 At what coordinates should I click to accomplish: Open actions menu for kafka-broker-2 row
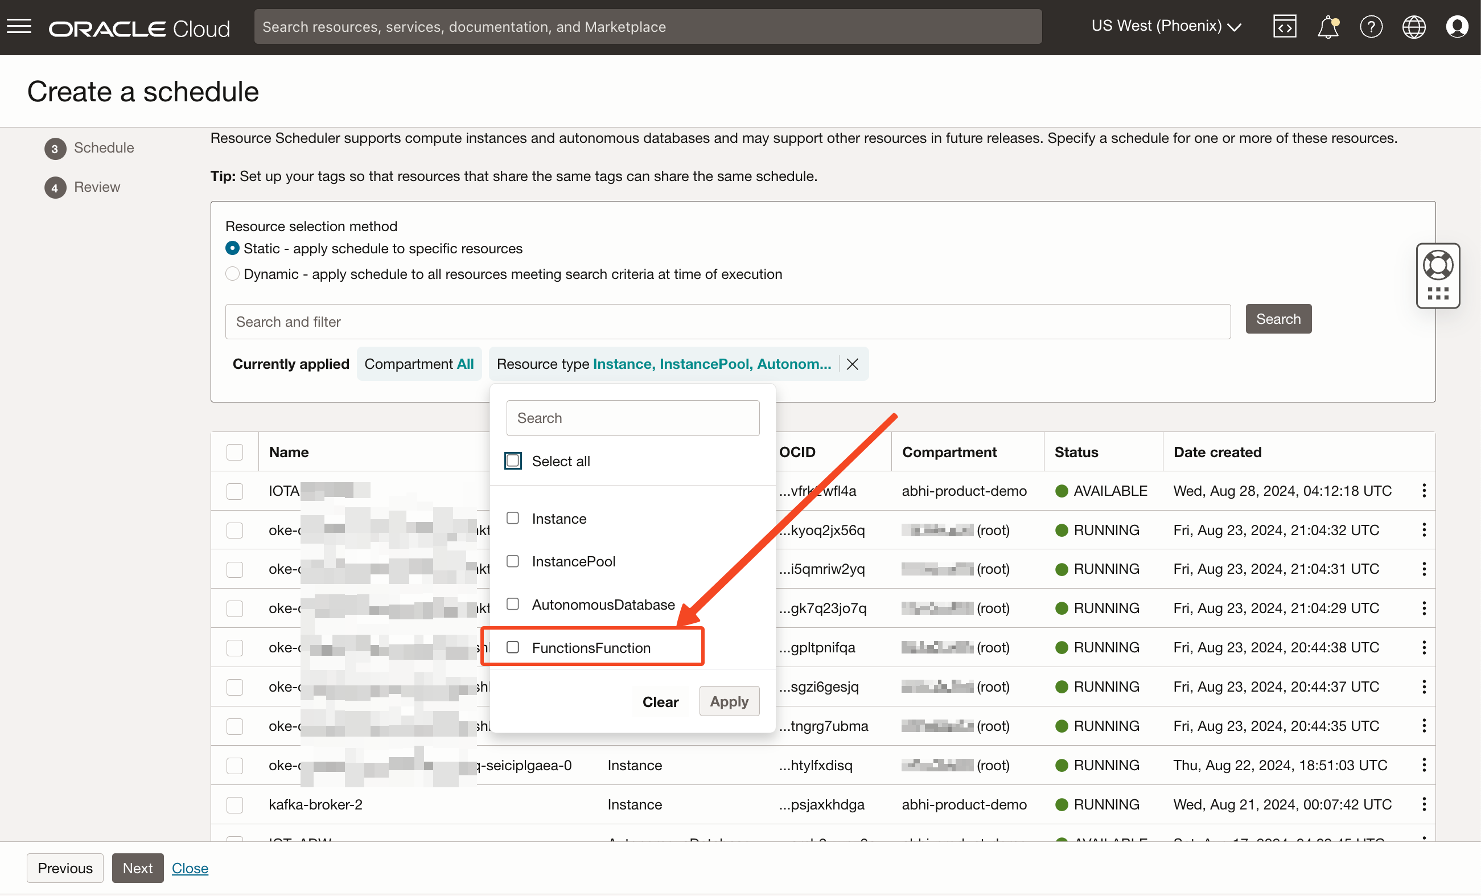pyautogui.click(x=1424, y=804)
